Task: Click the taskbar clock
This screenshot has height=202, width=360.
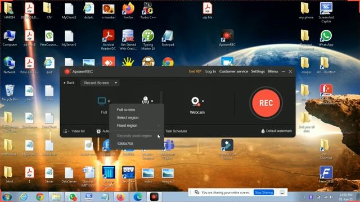Action: click(x=345, y=197)
